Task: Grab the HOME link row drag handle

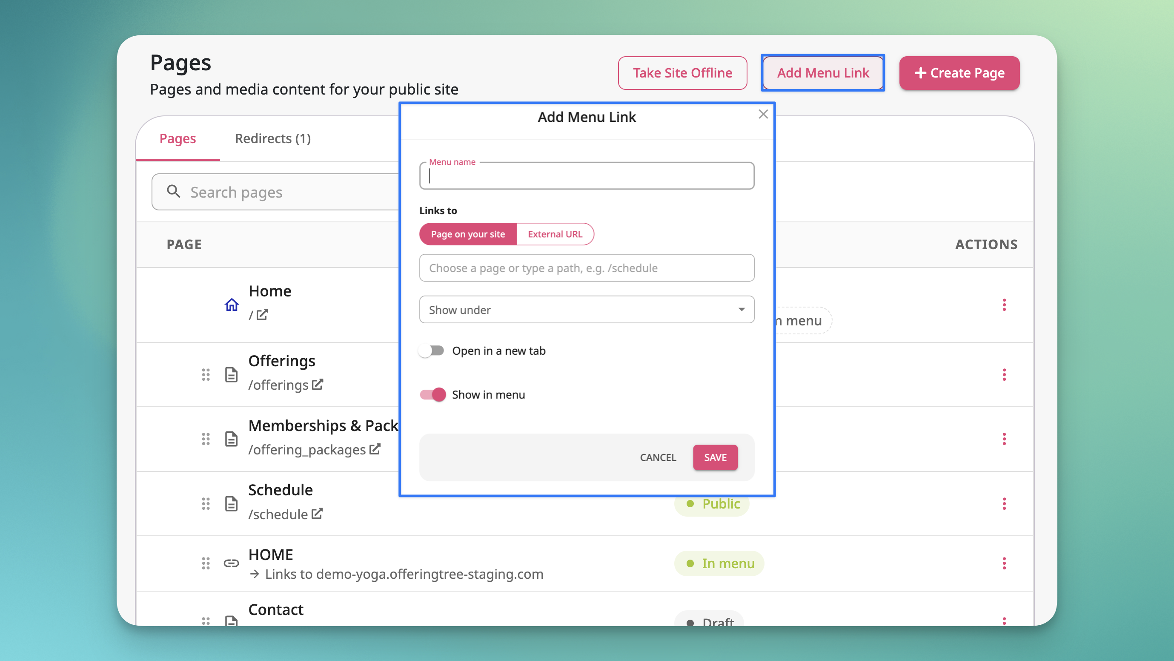Action: [206, 563]
